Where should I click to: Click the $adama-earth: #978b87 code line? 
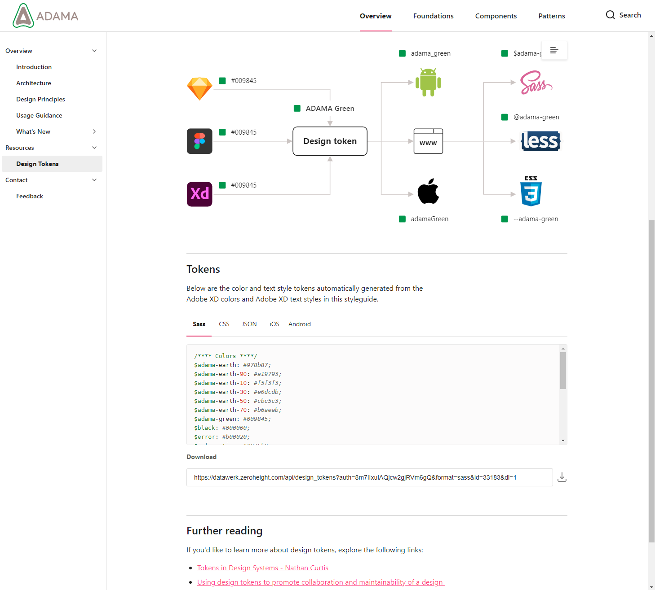232,365
